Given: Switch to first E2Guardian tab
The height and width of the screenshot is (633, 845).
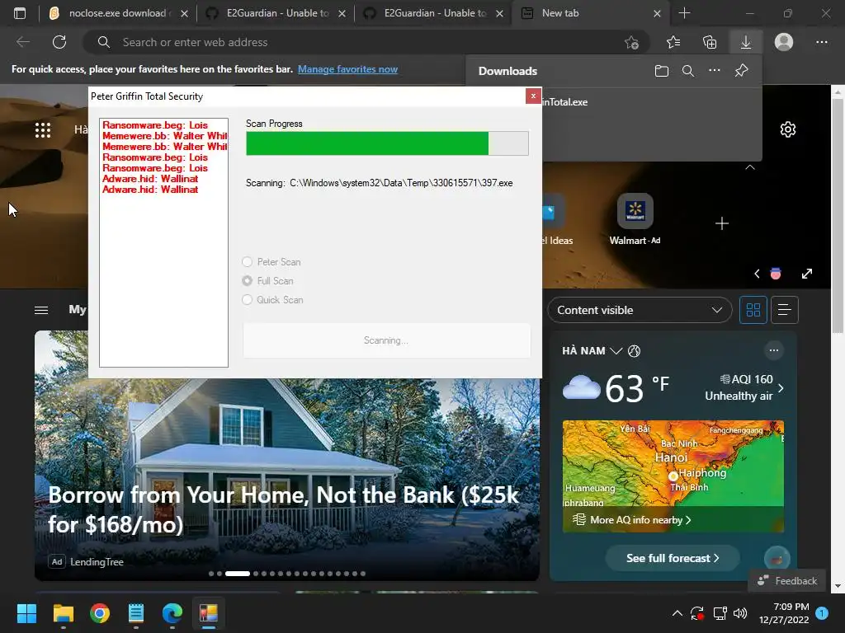Looking at the screenshot, I should point(276,13).
